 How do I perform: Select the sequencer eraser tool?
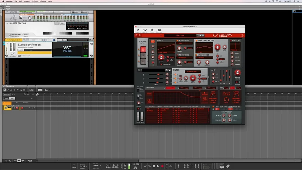tap(11, 90)
